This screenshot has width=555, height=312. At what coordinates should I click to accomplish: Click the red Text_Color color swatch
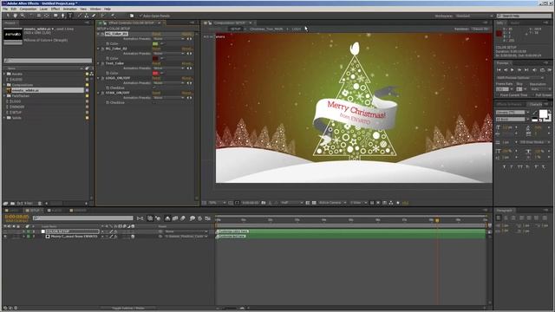155,73
